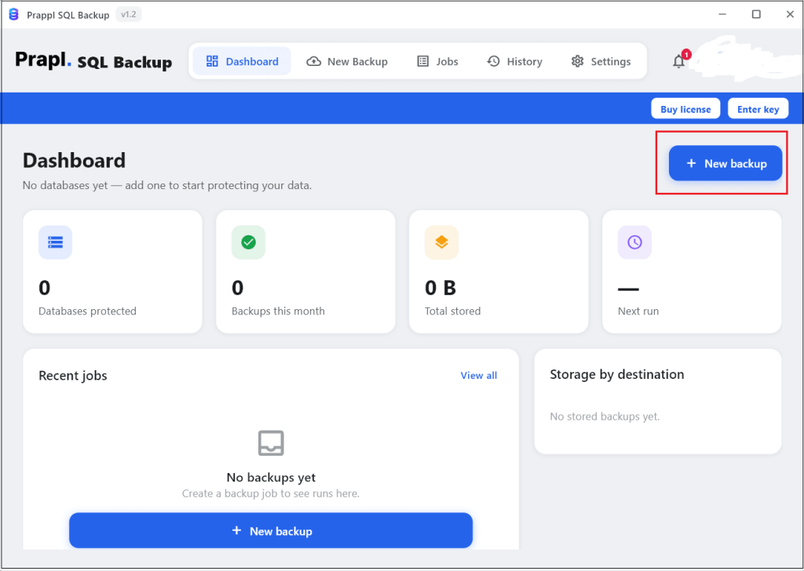Screen dimensions: 804x571
Task: Click New backup button under Recent jobs
Action: pos(271,531)
